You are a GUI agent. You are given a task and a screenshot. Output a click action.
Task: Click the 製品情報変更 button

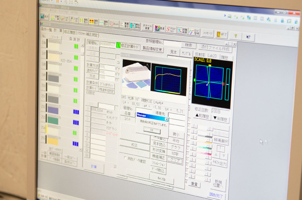click(152, 49)
